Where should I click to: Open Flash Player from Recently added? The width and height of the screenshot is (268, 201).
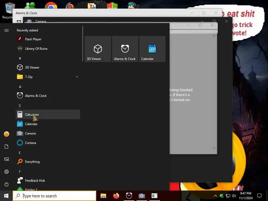point(48,39)
